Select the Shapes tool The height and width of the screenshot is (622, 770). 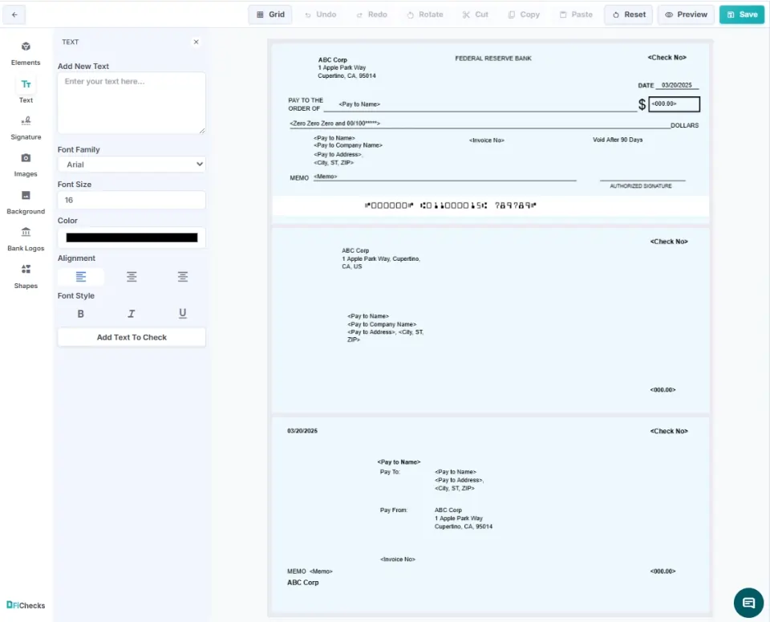pos(26,270)
